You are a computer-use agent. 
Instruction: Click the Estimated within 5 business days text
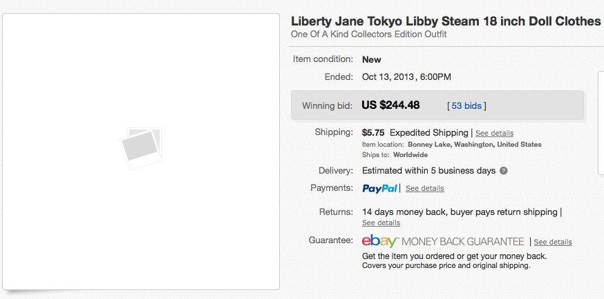[428, 171]
